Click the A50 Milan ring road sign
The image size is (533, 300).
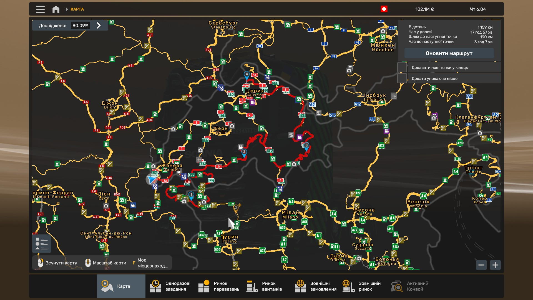283,227
